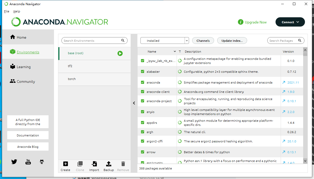The width and height of the screenshot is (314, 179).
Task: Click the green play button for base (root)
Action: coord(120,53)
